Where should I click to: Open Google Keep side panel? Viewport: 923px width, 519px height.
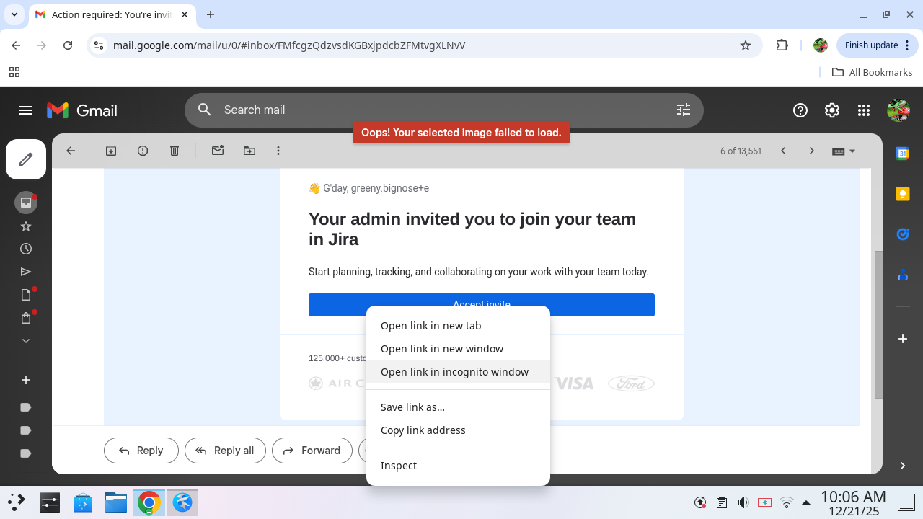coord(903,194)
